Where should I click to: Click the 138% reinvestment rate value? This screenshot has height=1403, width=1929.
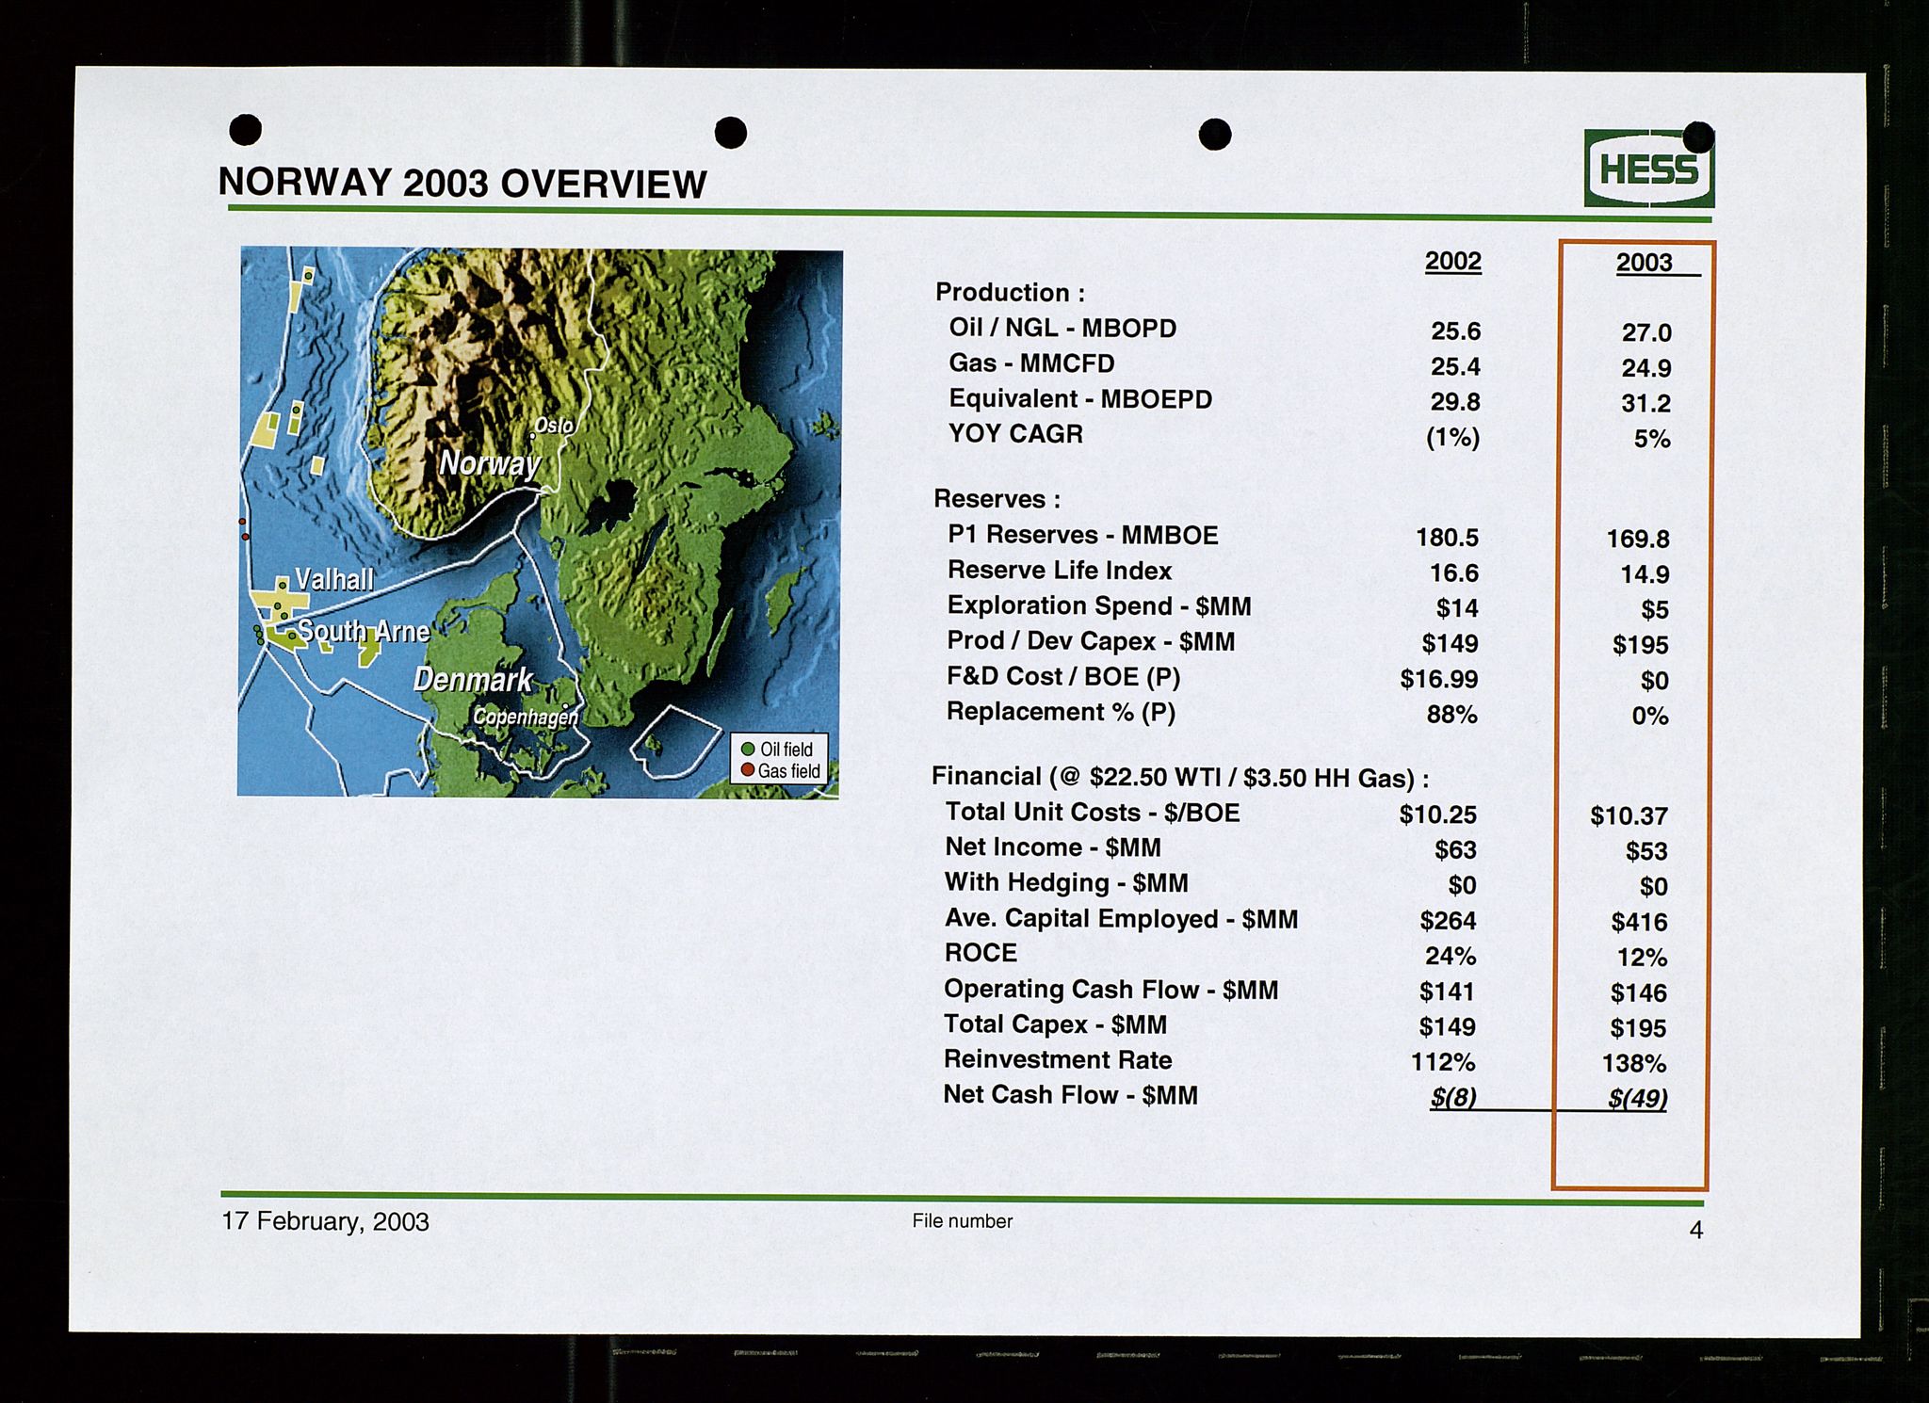(x=1634, y=1064)
